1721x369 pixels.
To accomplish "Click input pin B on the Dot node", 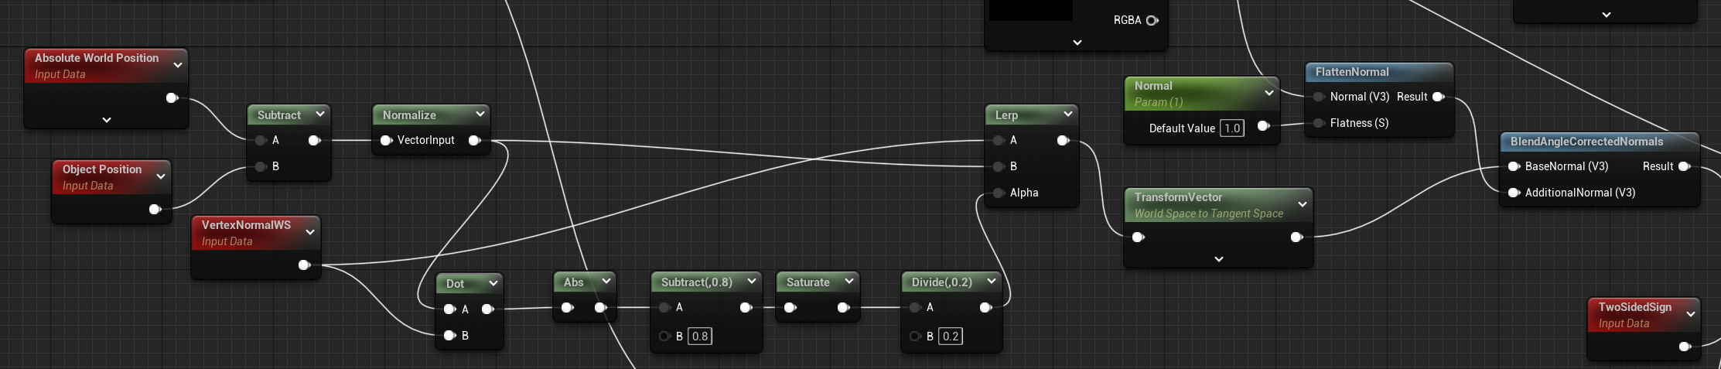I will tap(449, 335).
